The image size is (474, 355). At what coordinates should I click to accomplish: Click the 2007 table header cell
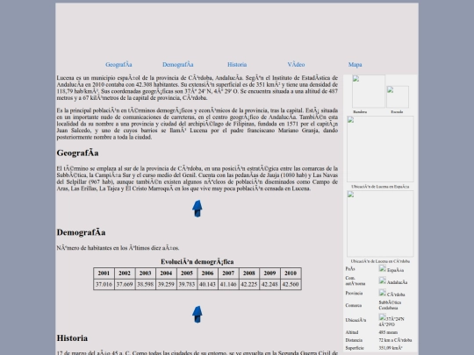tap(228, 273)
